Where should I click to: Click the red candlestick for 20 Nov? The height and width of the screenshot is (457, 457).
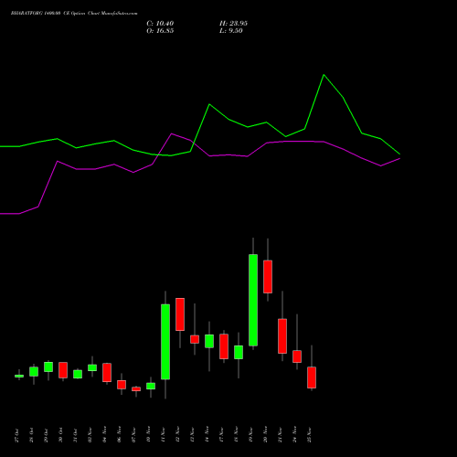click(268, 277)
